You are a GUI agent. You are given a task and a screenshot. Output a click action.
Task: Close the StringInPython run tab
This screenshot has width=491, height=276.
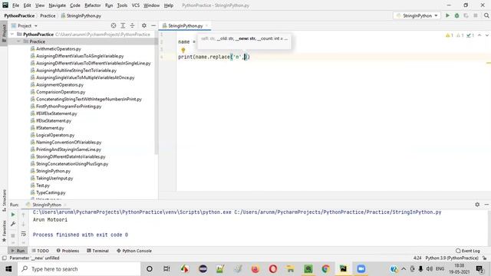pyautogui.click(x=66, y=205)
